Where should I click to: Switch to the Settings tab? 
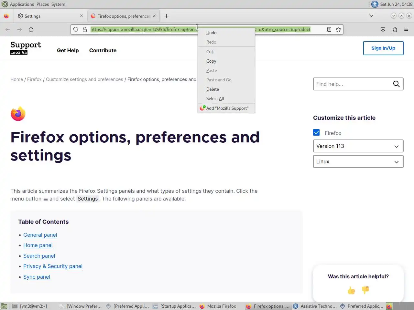pyautogui.click(x=50, y=16)
